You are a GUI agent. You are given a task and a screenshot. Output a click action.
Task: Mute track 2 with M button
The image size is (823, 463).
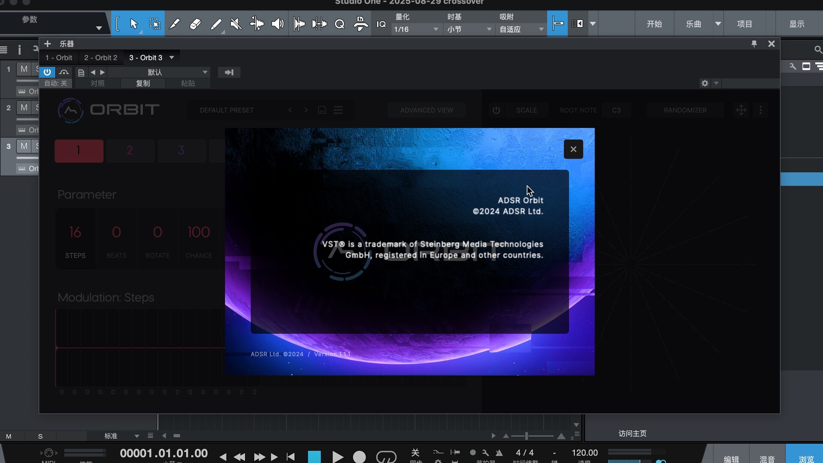24,108
